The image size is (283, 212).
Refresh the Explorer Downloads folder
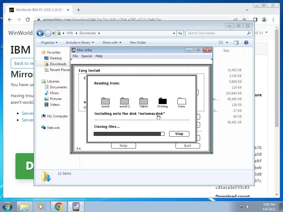point(180,33)
